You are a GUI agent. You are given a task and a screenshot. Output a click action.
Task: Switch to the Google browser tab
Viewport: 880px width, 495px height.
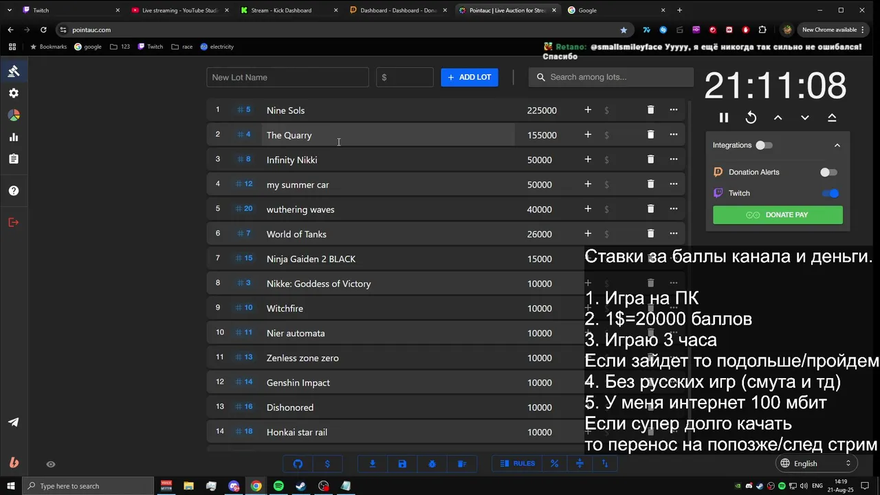[616, 10]
